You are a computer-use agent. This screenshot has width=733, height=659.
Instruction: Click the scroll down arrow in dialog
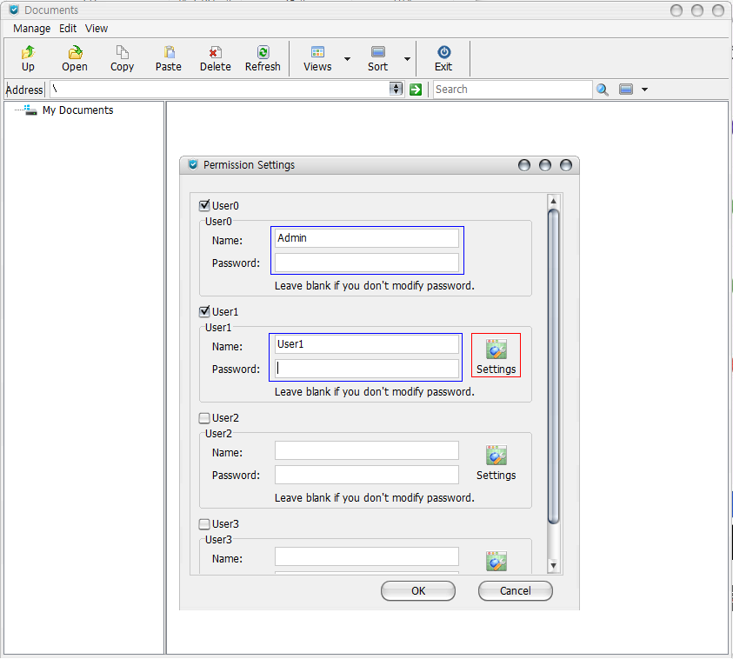coord(553,565)
